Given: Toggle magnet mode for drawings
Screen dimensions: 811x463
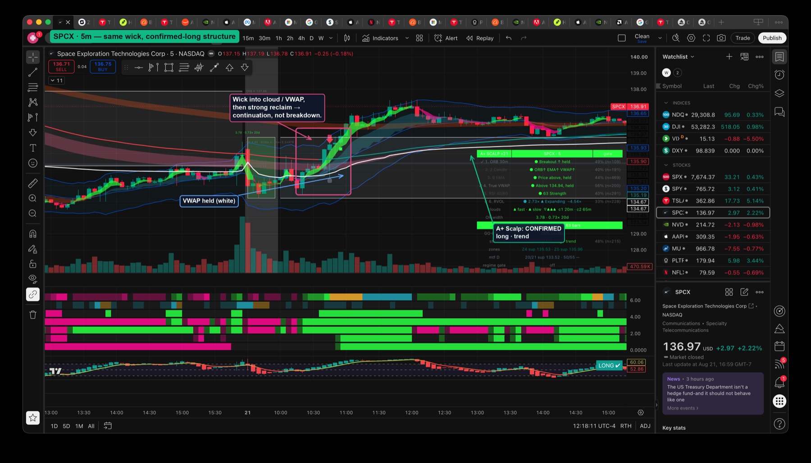Looking at the screenshot, I should (x=33, y=234).
